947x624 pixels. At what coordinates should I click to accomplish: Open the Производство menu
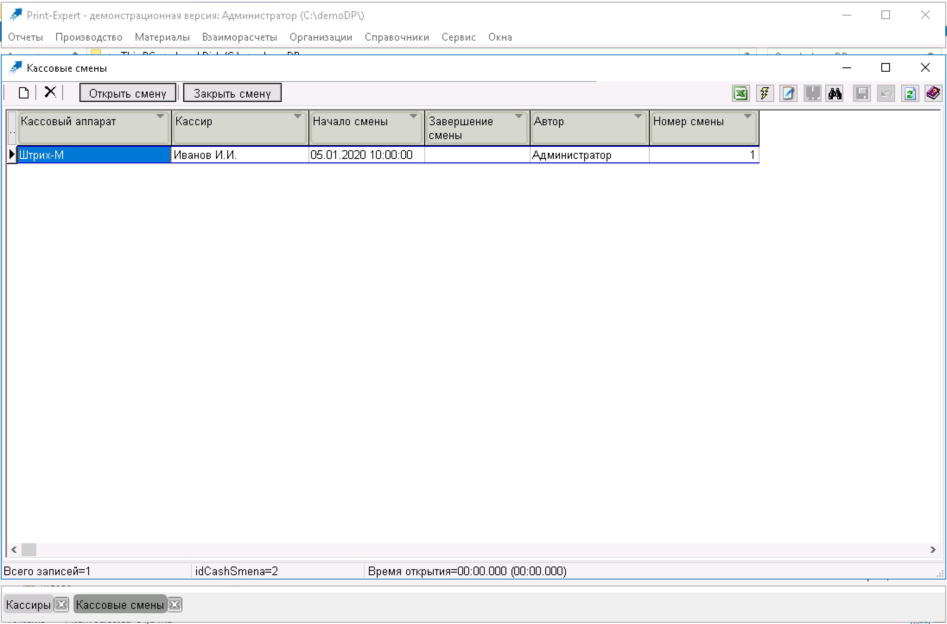click(89, 37)
